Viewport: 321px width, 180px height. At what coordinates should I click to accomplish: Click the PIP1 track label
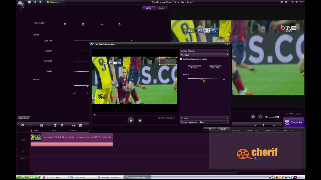(23, 152)
